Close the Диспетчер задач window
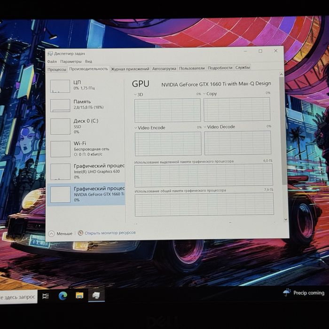This screenshot has height=329, width=329. coord(276,51)
